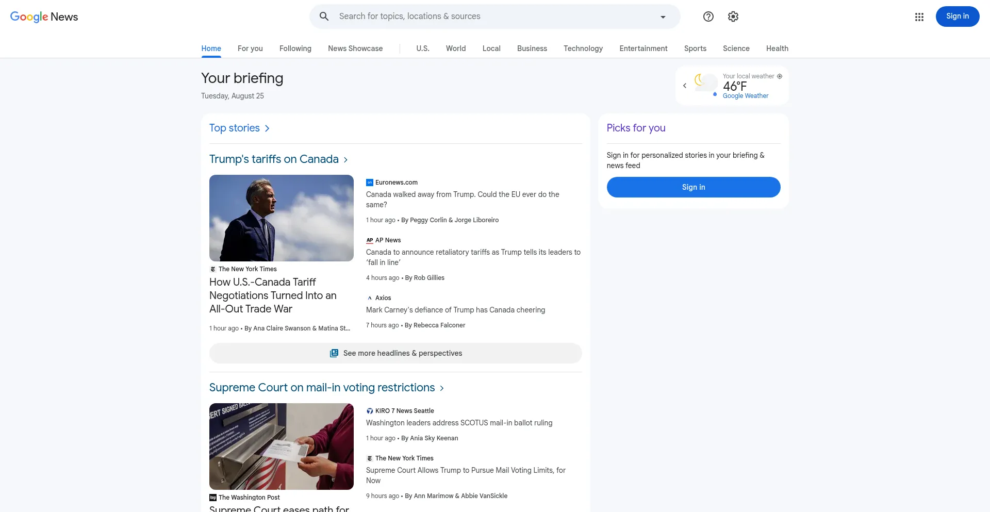This screenshot has height=512, width=990.
Task: Click See more headlines & perspectives button
Action: [x=395, y=353]
